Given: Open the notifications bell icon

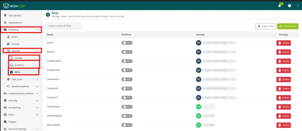Looking at the screenshot, I should point(279,6).
